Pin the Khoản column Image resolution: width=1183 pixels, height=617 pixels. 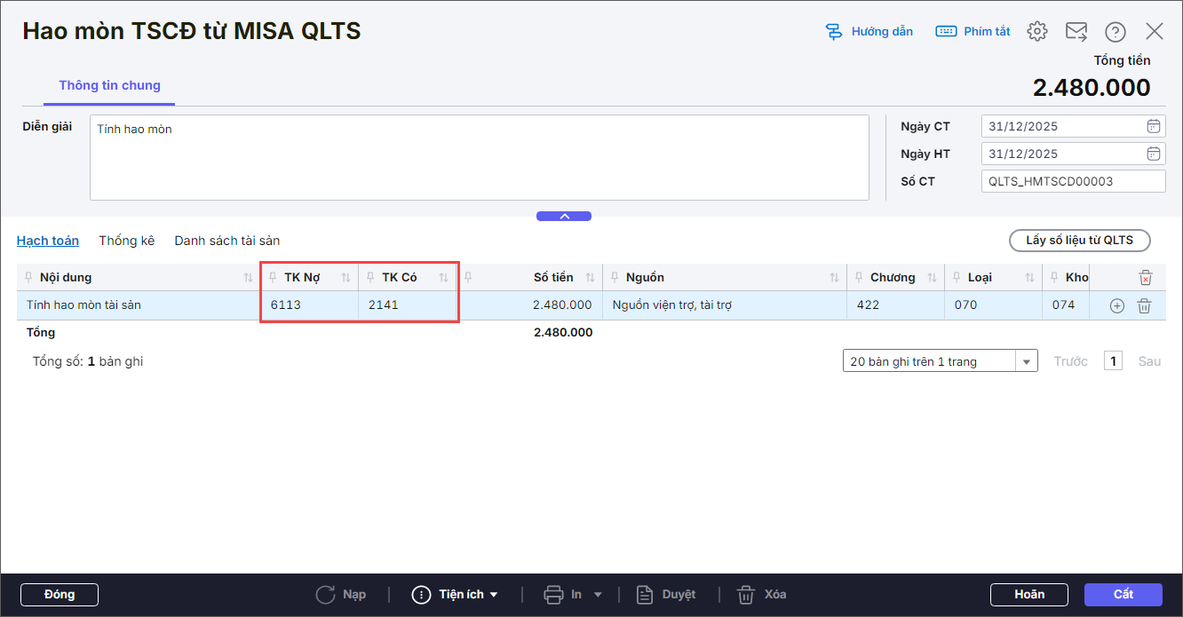1055,278
